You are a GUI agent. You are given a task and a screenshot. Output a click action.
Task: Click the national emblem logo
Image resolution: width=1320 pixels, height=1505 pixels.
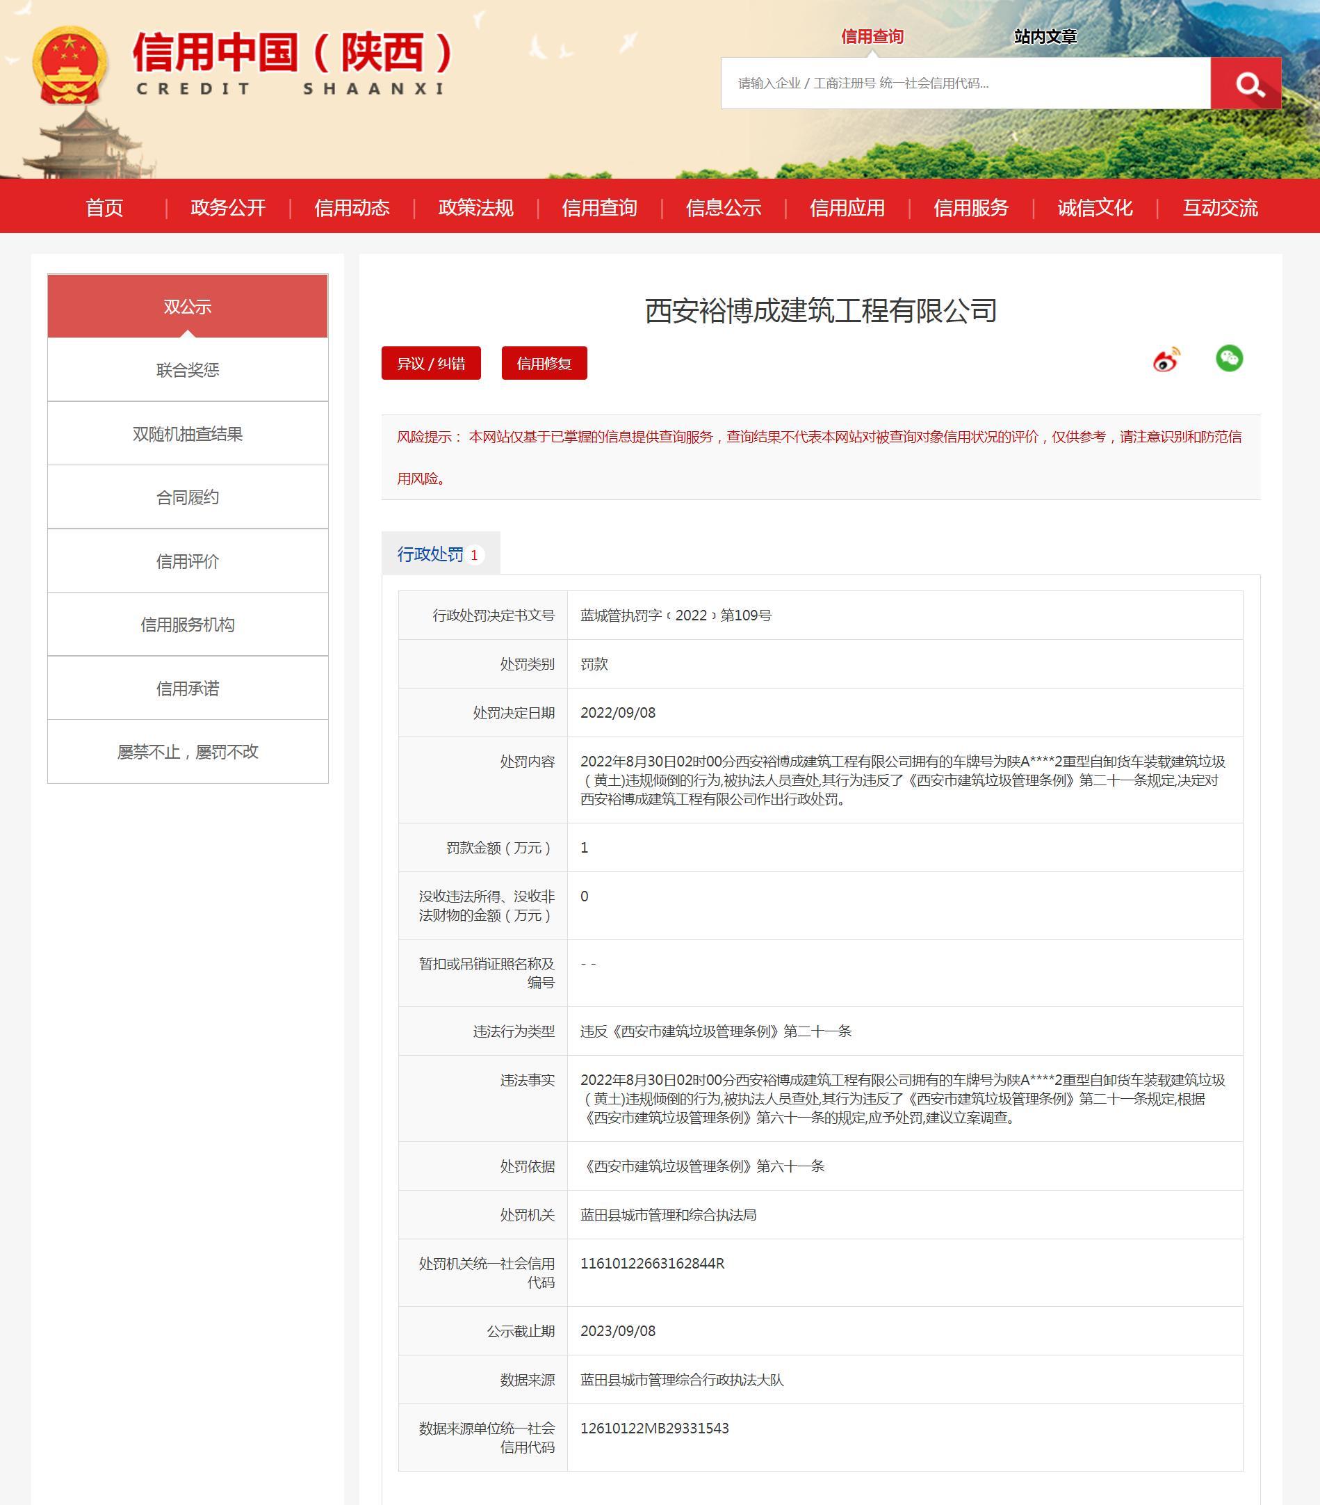(x=71, y=65)
